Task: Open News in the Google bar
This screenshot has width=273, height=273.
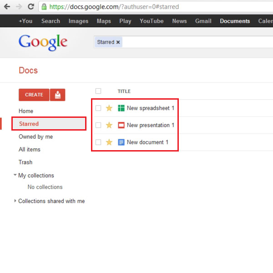Action: click(180, 21)
